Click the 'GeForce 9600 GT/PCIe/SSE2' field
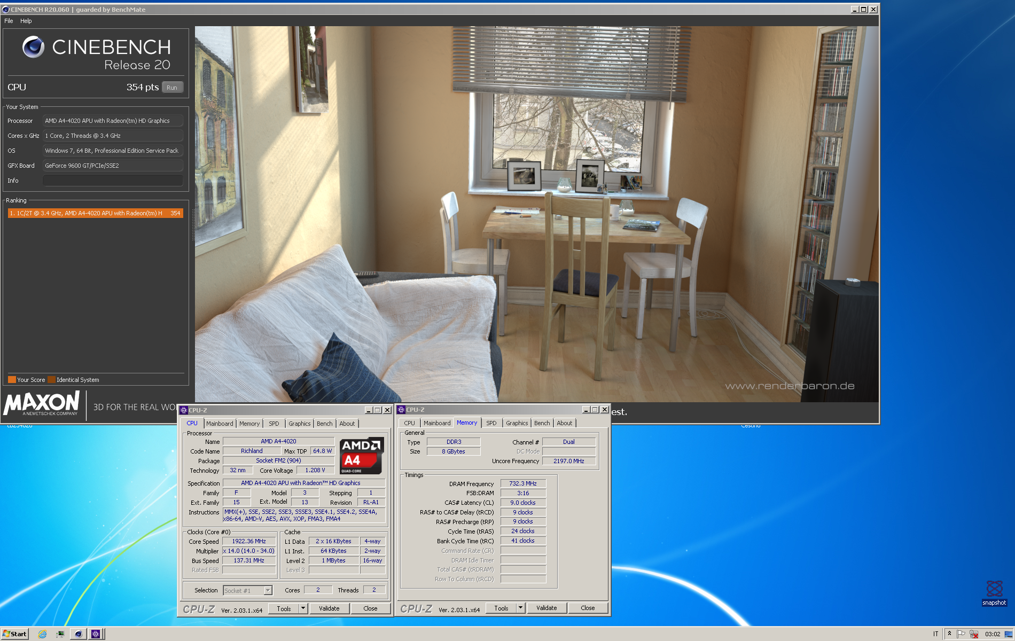Viewport: 1015px width, 641px height. (x=113, y=166)
